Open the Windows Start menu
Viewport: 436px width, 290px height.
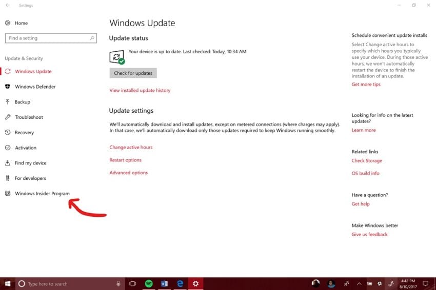pos(8,284)
